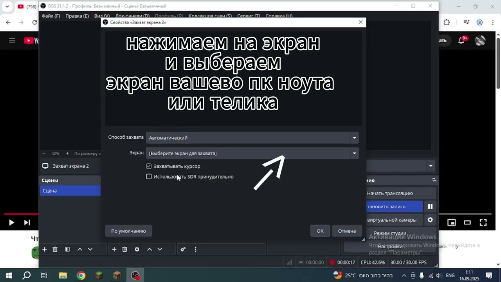
Task: Zoom in preview with plus icon
Action: tap(67, 154)
